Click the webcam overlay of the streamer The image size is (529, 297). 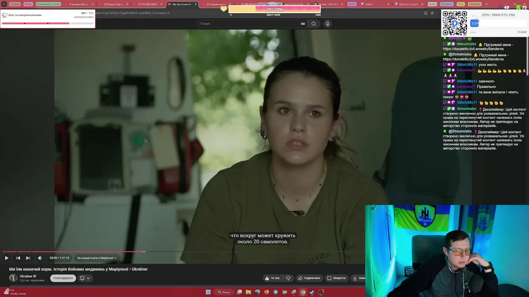tap(447, 251)
